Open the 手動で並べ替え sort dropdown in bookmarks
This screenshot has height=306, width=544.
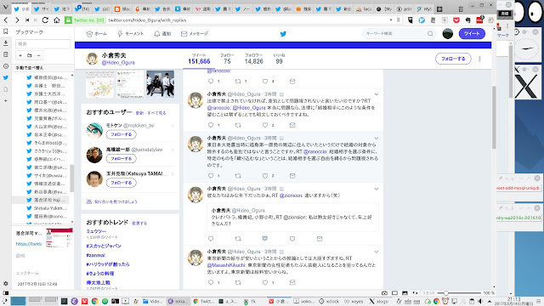(x=42, y=68)
